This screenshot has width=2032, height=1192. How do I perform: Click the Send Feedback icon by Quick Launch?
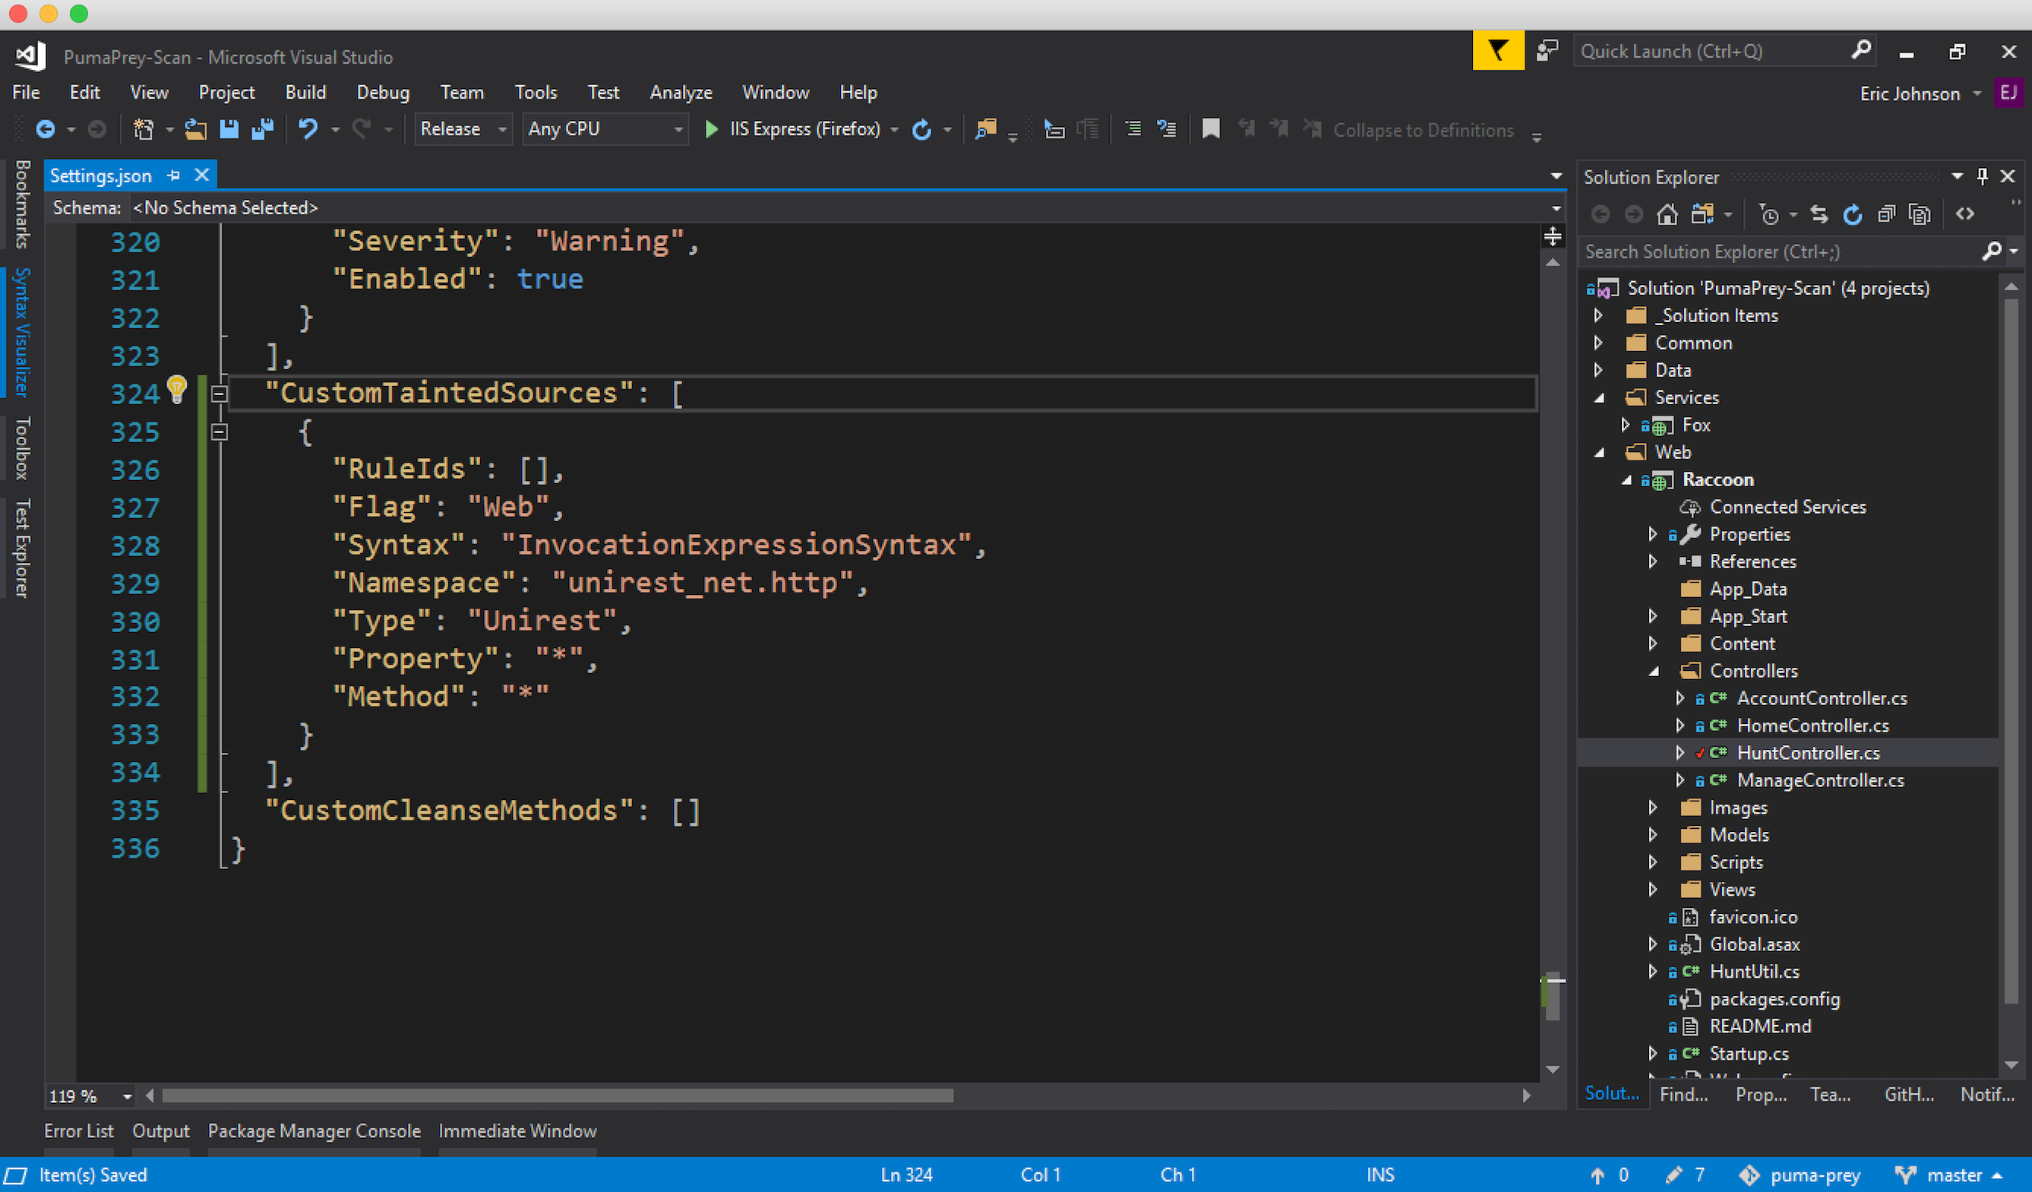pyautogui.click(x=1547, y=51)
